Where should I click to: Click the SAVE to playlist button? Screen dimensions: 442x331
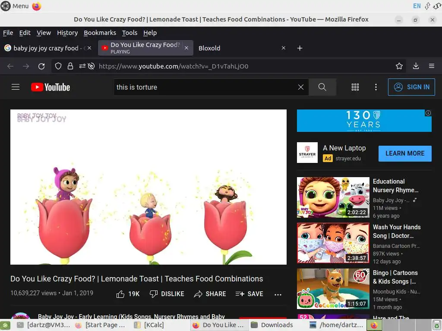pos(249,294)
